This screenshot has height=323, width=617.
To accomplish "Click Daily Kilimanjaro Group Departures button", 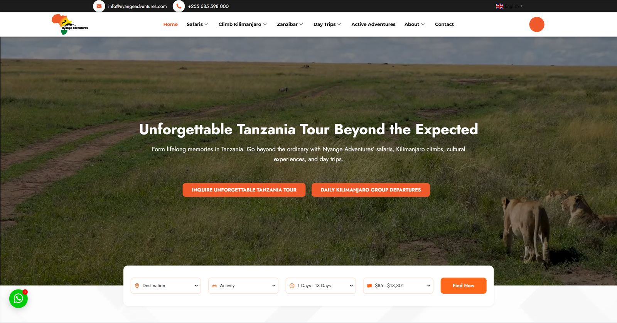I will pos(371,190).
